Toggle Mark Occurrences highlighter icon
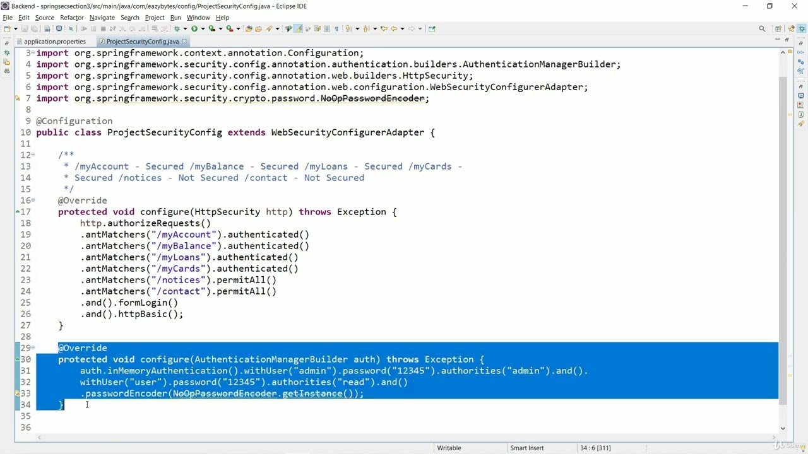Viewport: 808px width, 454px height. (x=297, y=28)
